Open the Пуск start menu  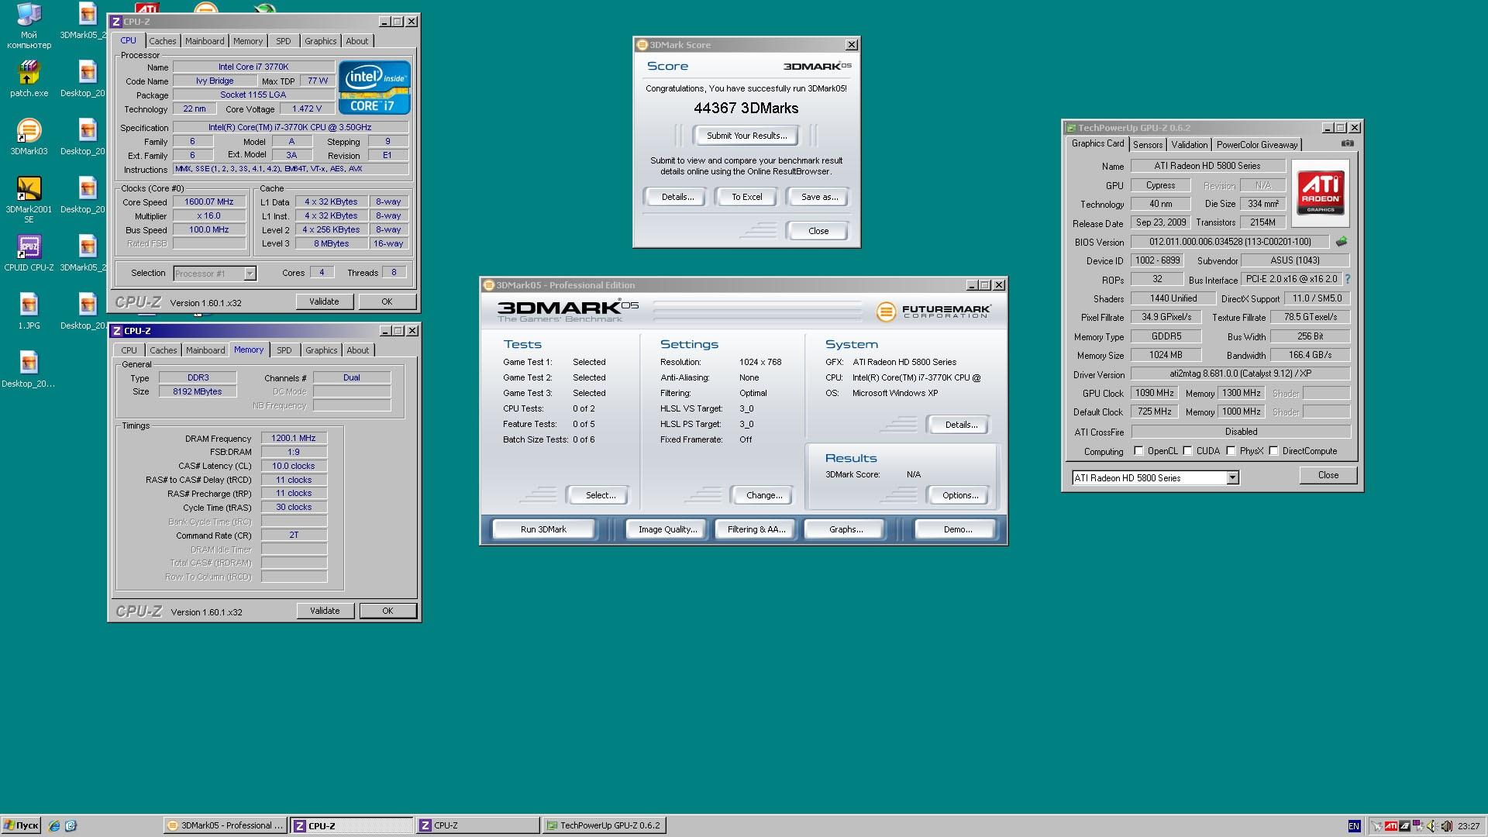click(x=21, y=826)
